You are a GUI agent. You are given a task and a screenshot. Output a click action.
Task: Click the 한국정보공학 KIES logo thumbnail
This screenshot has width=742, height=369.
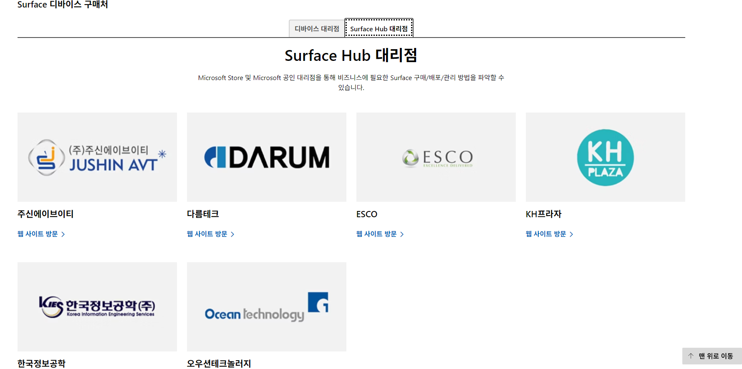pos(97,307)
